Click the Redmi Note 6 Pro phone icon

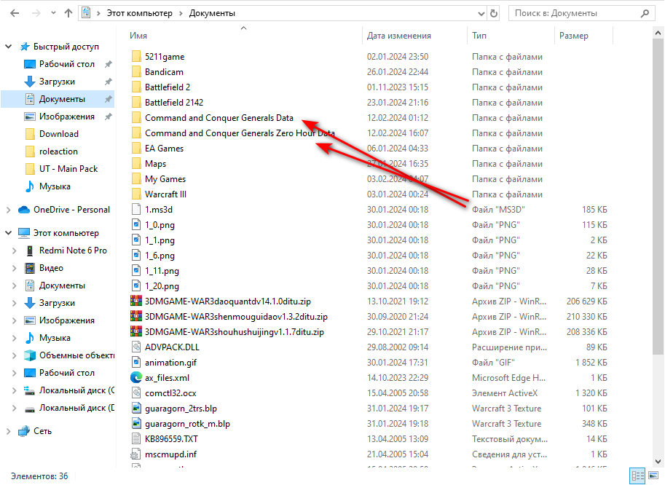click(30, 251)
